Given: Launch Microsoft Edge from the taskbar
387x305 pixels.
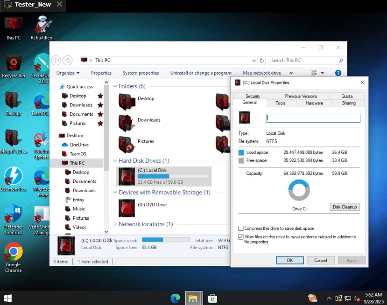Looking at the screenshot, I should 176,298.
